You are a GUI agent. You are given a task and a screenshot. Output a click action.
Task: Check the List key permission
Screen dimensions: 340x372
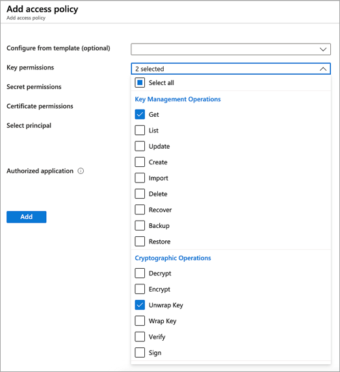tap(140, 130)
